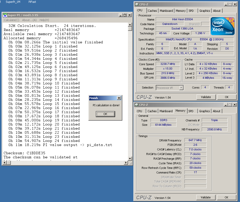240x202 pixels.
Task: Switch to Caches tab in top CPU-Z
Action: pyautogui.click(x=152, y=11)
